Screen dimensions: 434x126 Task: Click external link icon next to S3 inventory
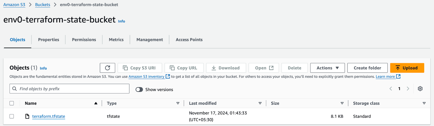click(x=168, y=76)
